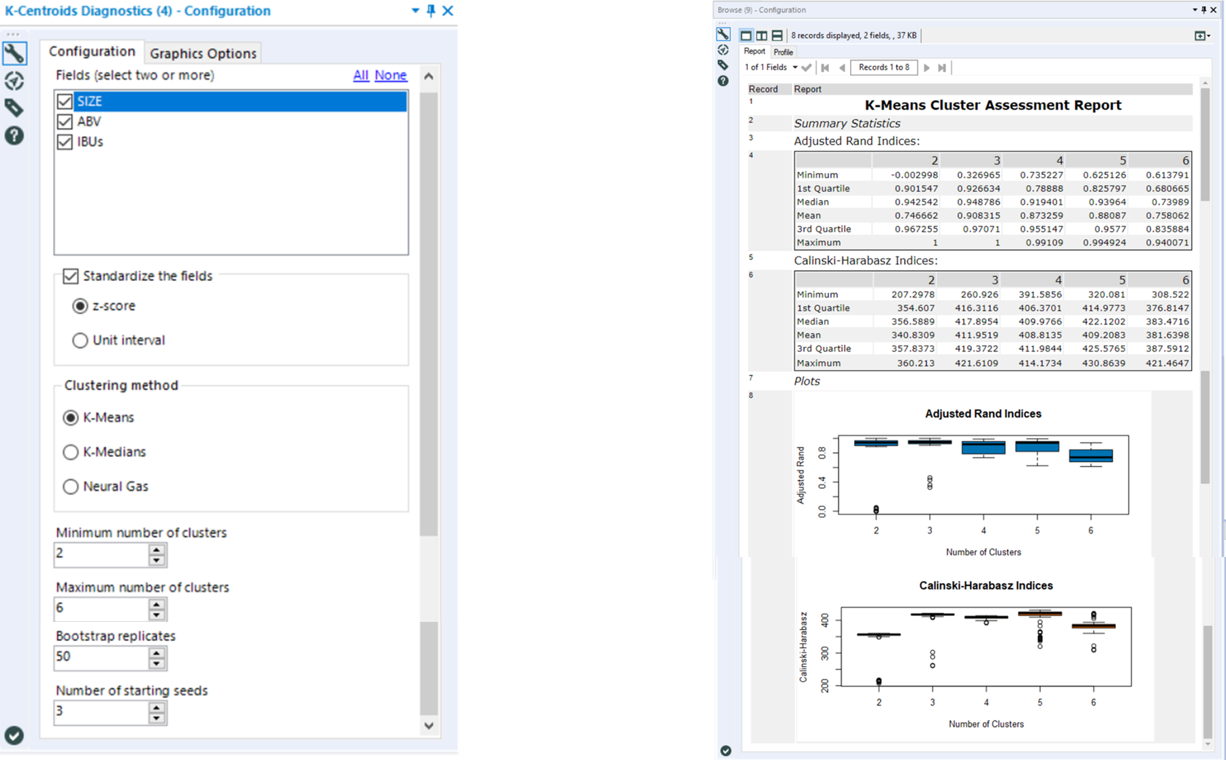The image size is (1226, 760).
Task: Switch to side-by-side pane view
Action: click(x=761, y=35)
